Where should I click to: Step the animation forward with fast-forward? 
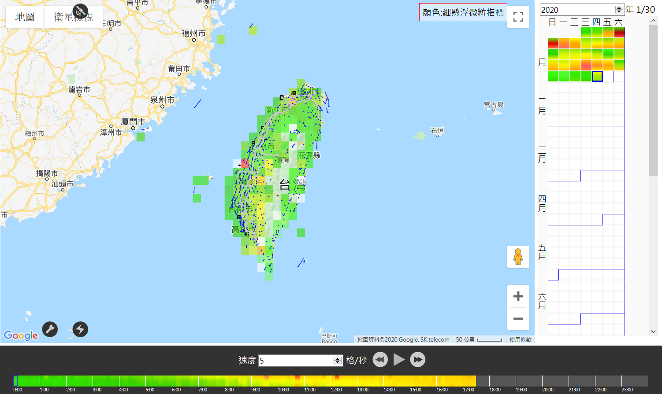418,360
